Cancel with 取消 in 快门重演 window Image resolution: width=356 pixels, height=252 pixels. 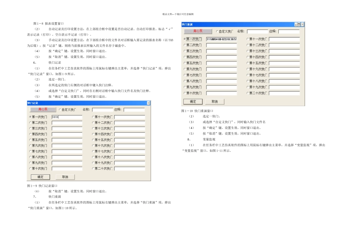215,102
